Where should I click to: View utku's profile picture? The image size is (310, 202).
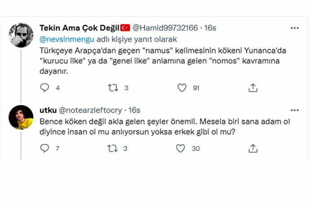tap(21, 117)
